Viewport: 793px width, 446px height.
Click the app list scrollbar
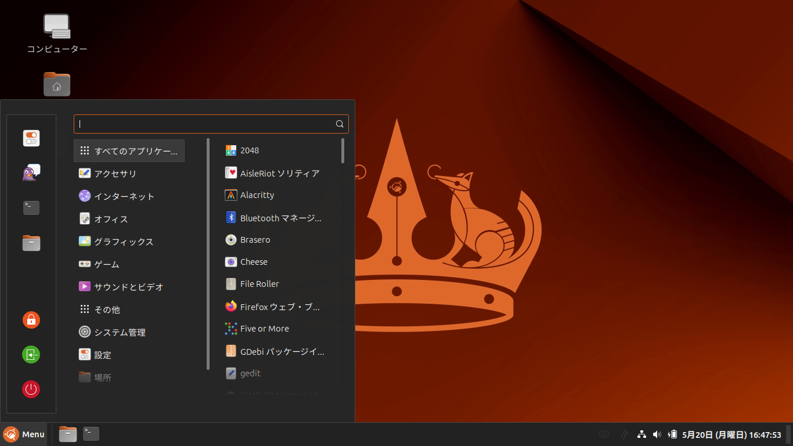(x=343, y=151)
